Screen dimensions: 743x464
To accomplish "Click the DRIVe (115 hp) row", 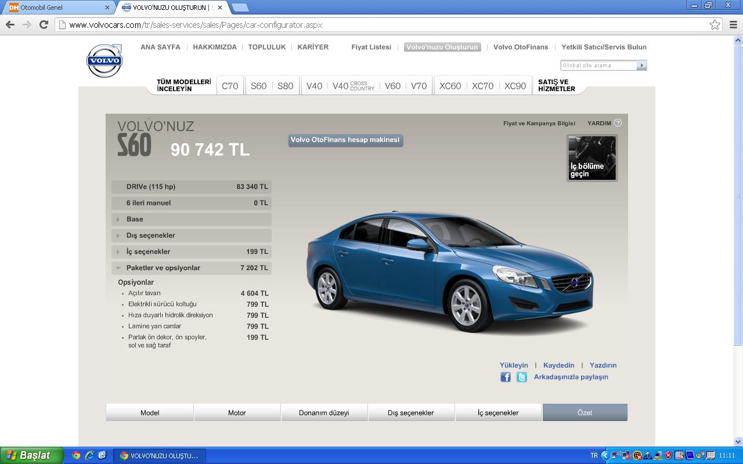I will 192,187.
